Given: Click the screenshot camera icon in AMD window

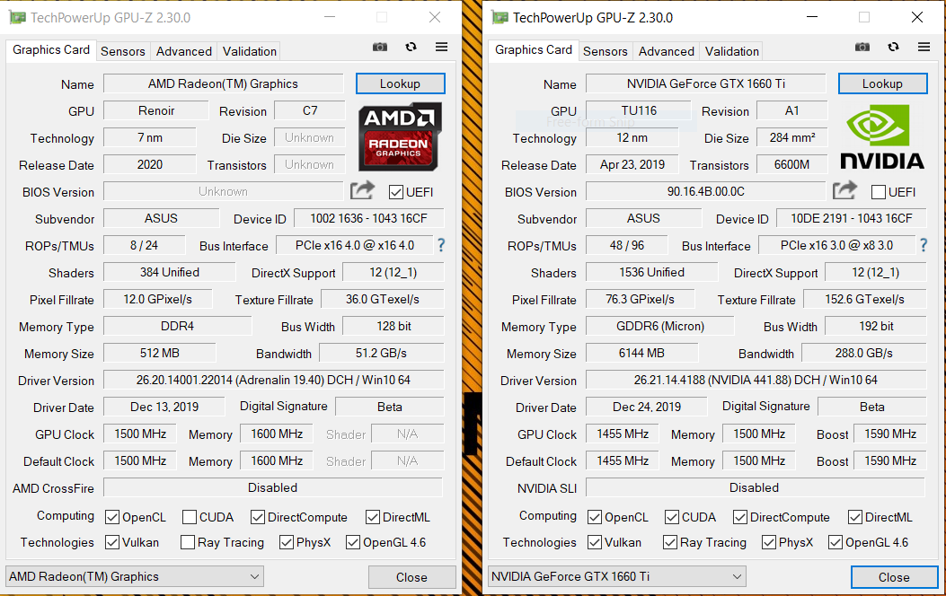Looking at the screenshot, I should [x=380, y=48].
